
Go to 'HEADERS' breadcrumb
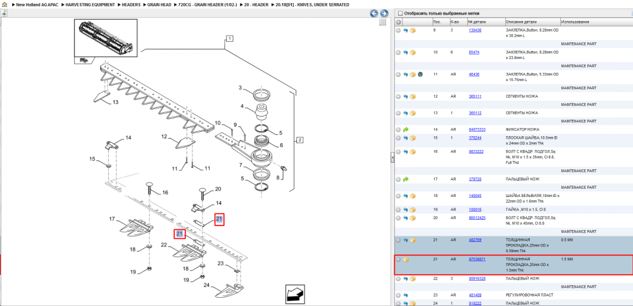click(131, 4)
